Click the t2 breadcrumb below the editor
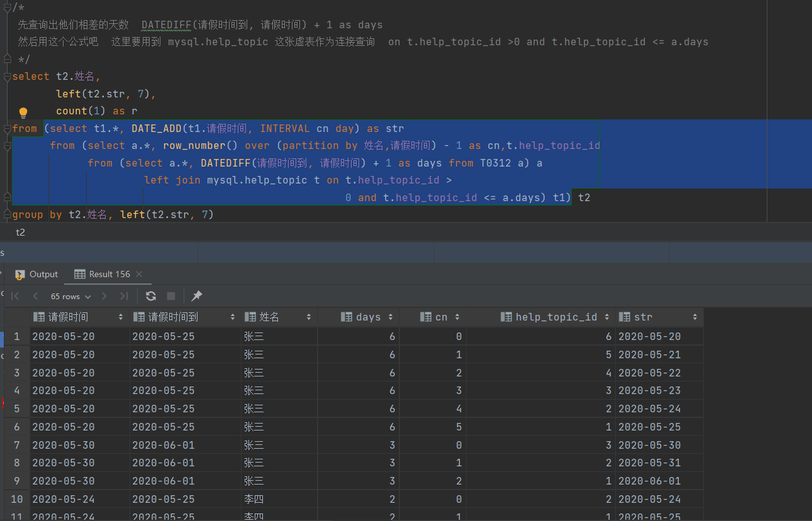Viewport: 812px width, 521px height. pos(21,232)
